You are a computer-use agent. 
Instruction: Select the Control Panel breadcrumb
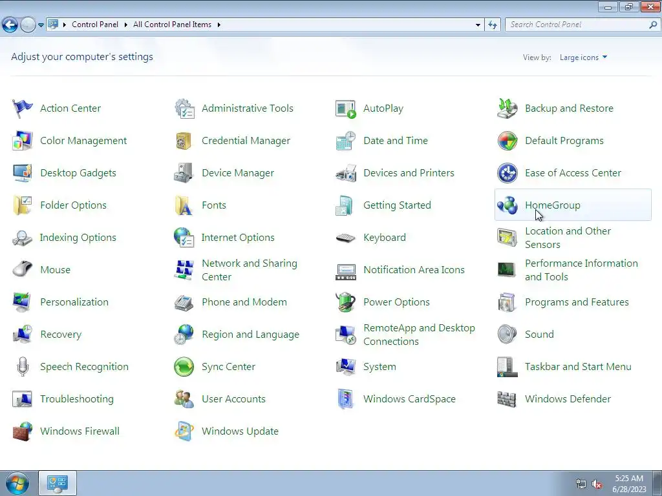click(95, 25)
